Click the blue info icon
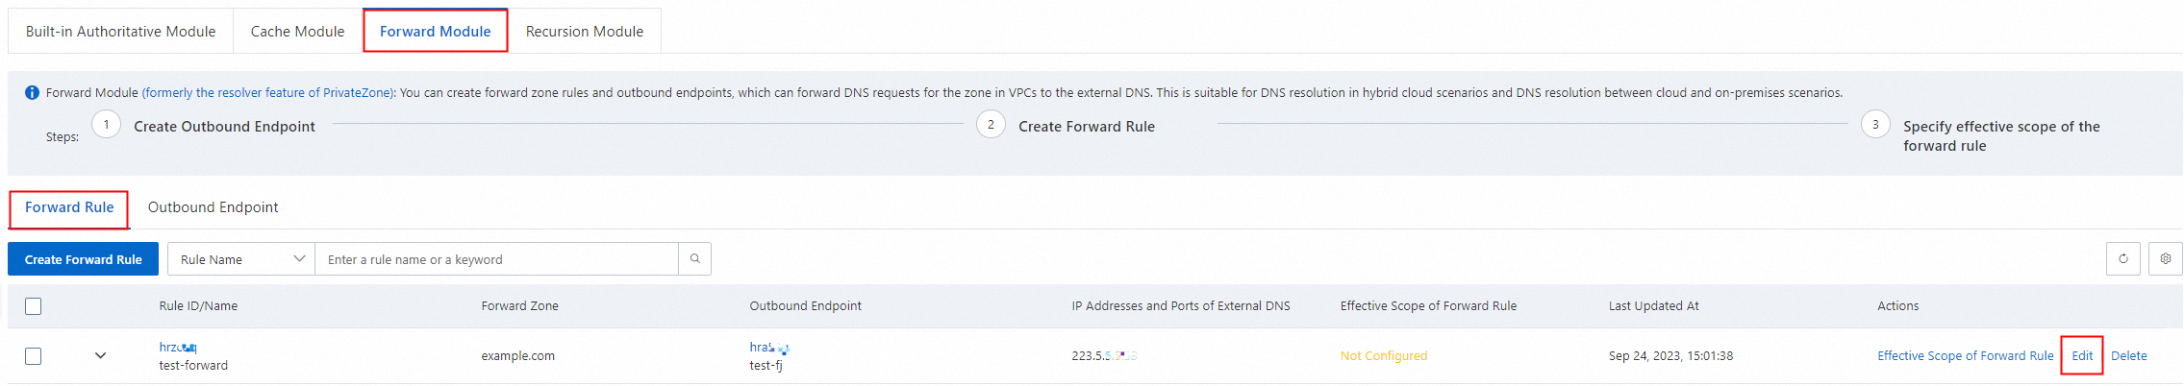 (32, 93)
